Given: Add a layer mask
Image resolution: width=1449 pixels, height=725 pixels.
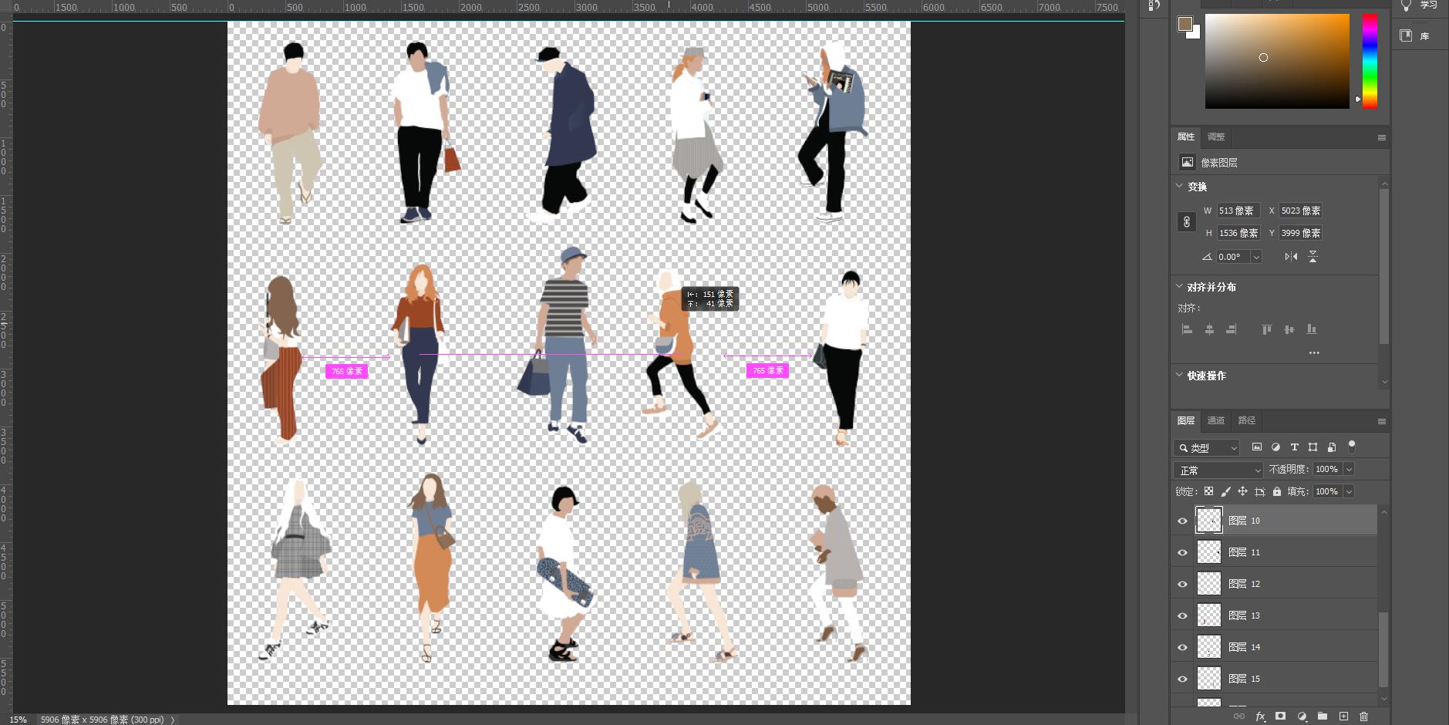Looking at the screenshot, I should point(1280,717).
